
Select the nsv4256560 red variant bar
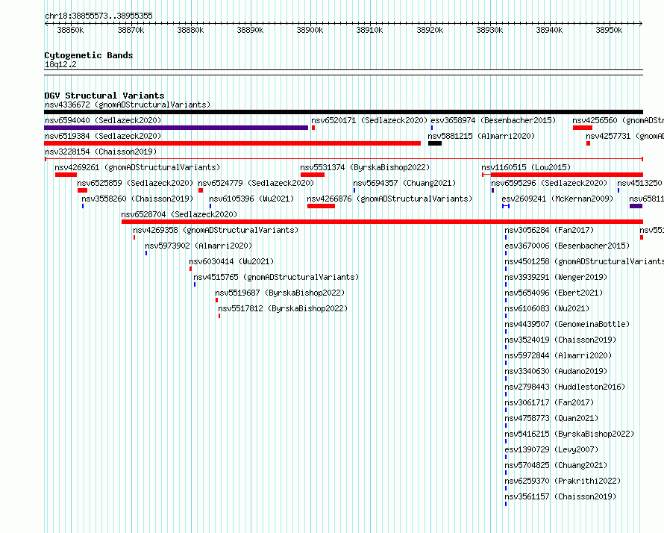583,128
